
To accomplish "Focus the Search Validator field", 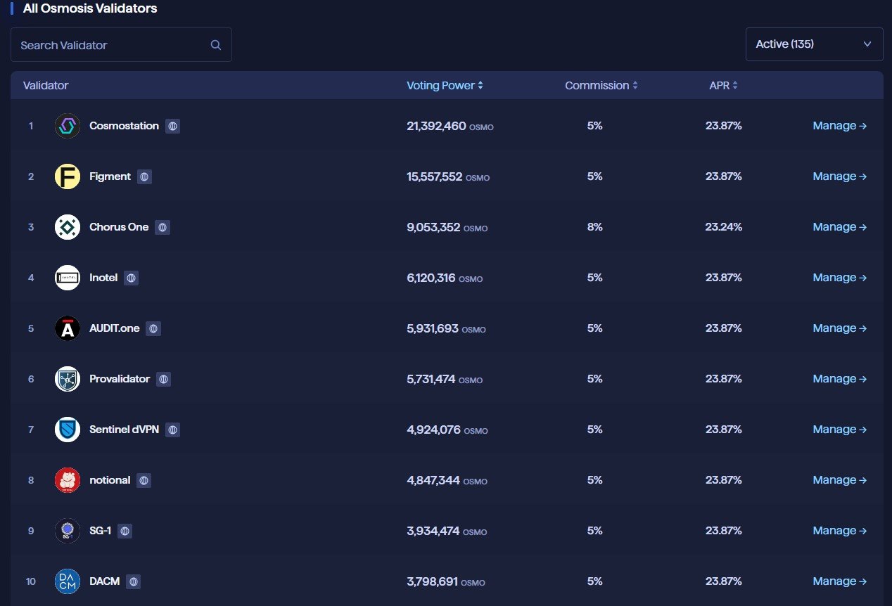I will [x=121, y=44].
